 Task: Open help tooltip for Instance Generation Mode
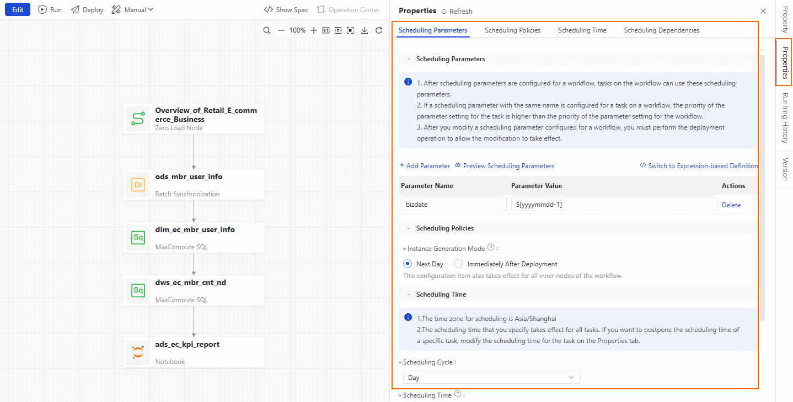click(x=491, y=248)
